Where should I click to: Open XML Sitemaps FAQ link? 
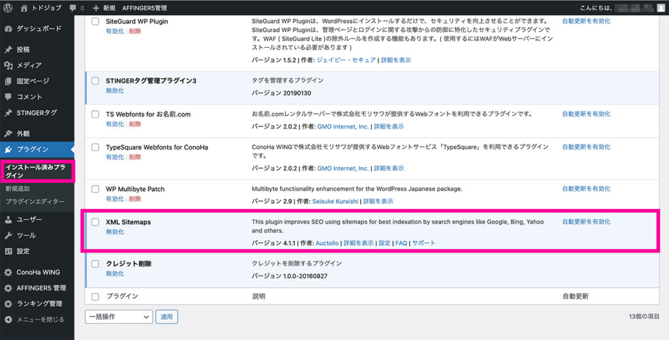click(x=401, y=243)
